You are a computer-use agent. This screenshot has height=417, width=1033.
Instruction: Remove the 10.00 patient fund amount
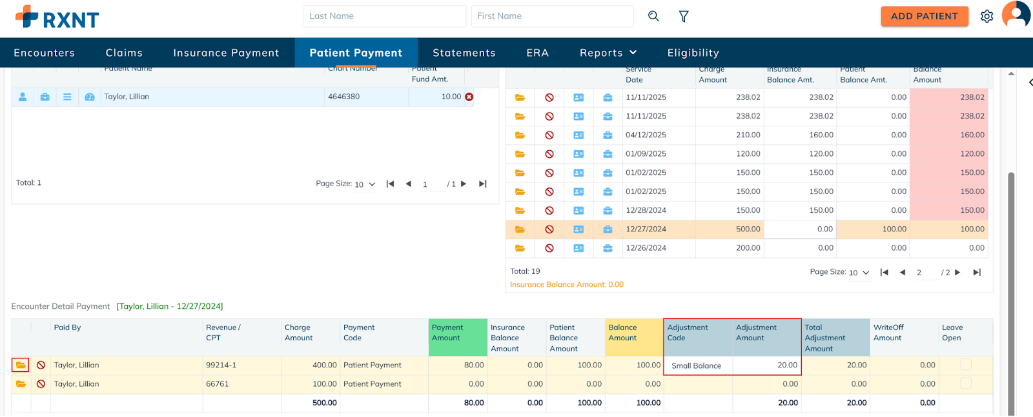click(469, 97)
